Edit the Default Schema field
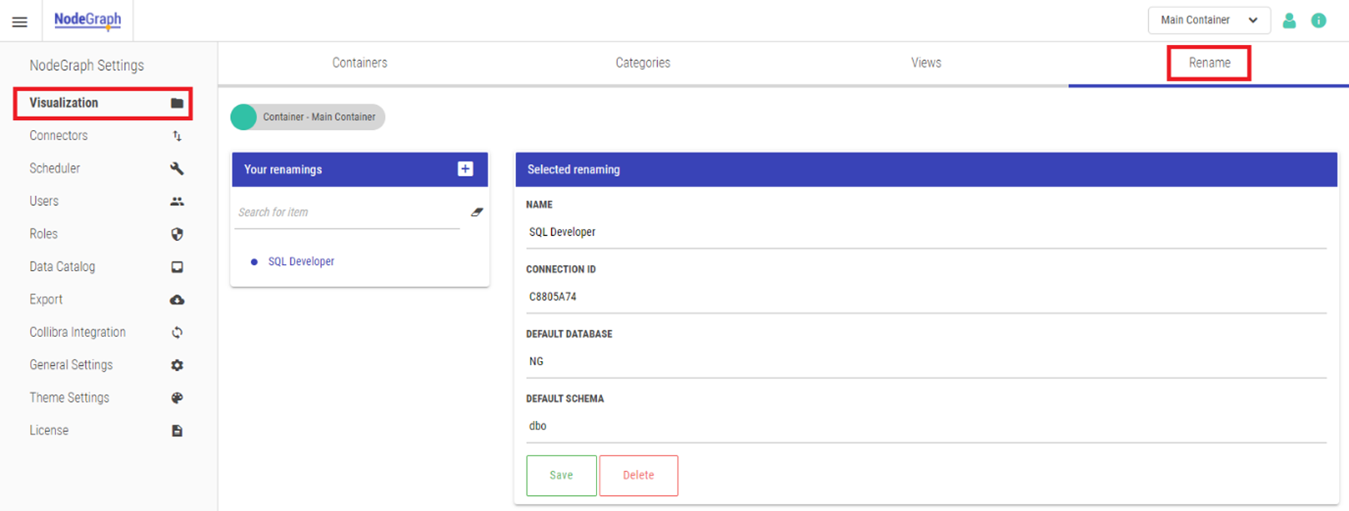 [927, 426]
